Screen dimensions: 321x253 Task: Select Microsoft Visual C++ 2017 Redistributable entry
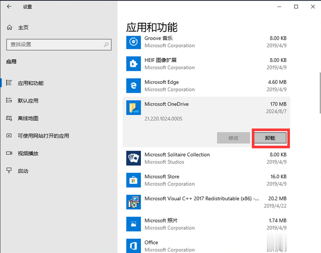coord(206,202)
